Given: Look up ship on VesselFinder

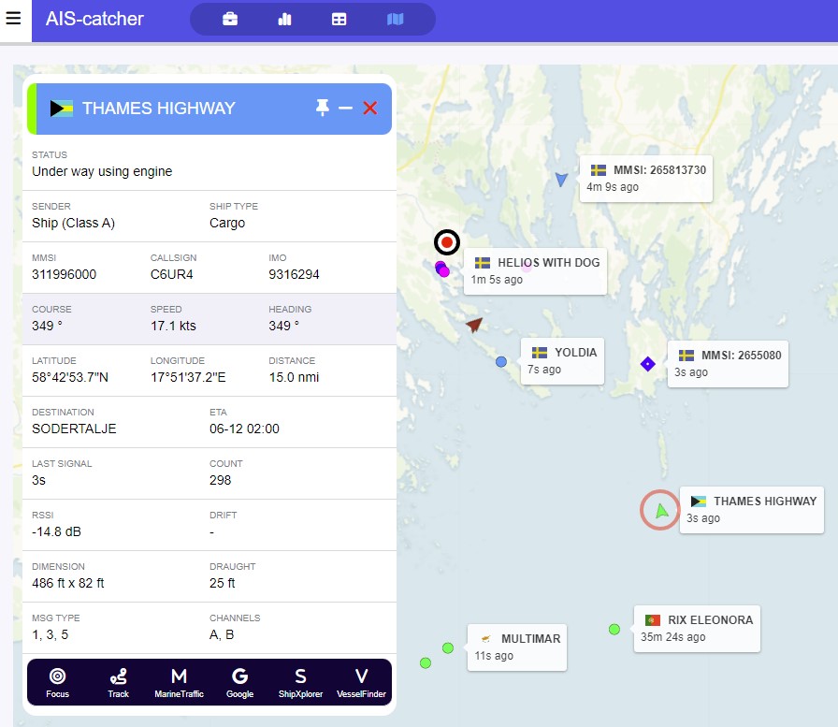Looking at the screenshot, I should tap(361, 682).
